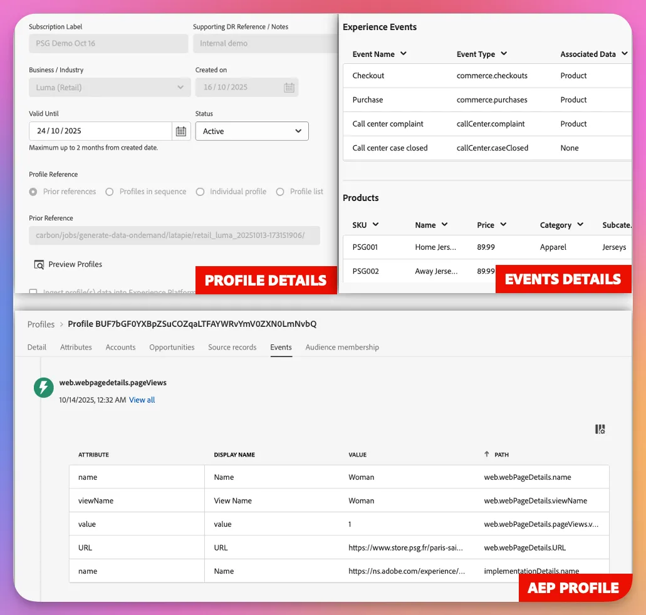
Task: Open the Created on calendar icon
Action: [x=289, y=87]
